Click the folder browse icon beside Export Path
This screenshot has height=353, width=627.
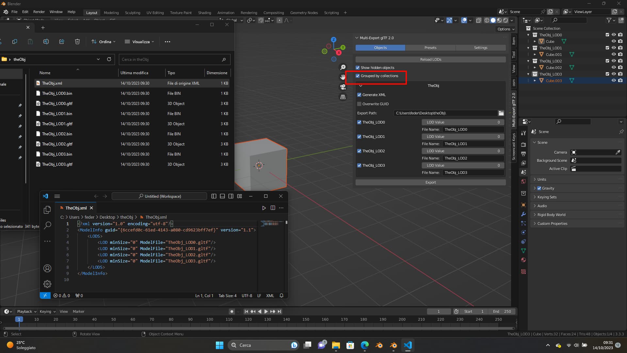tap(501, 113)
